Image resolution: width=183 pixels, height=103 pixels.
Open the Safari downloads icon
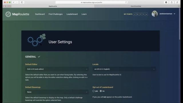pyautogui.click(x=166, y=2)
